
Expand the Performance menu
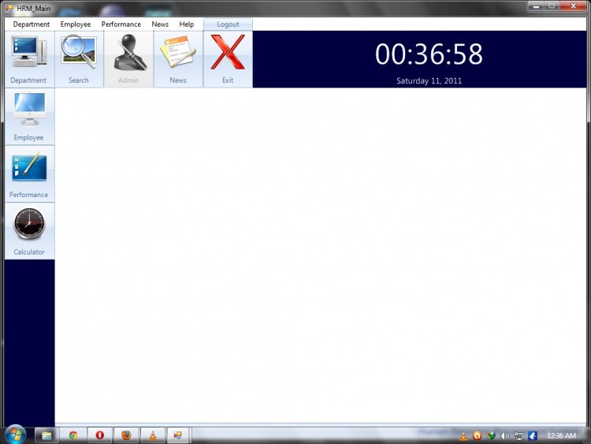121,24
